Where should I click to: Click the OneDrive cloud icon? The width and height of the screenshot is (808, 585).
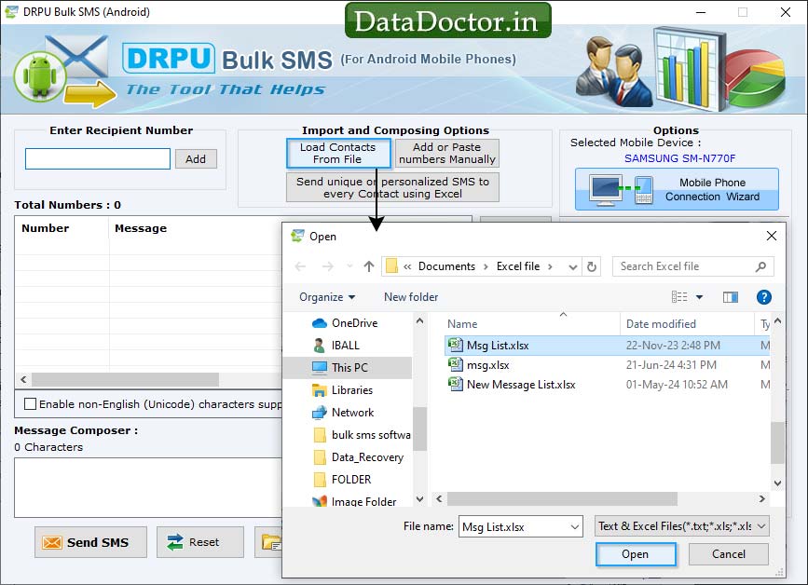320,323
